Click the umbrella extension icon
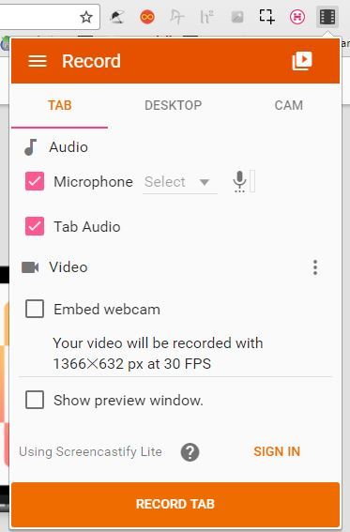Viewport: 350px width, 532px height. click(116, 17)
